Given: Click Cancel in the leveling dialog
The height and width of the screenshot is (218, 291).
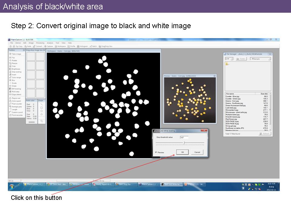Looking at the screenshot, I should (x=197, y=152).
